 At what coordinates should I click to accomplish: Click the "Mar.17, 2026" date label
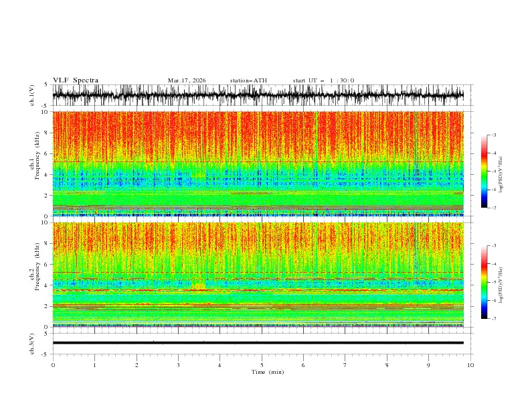pyautogui.click(x=187, y=80)
